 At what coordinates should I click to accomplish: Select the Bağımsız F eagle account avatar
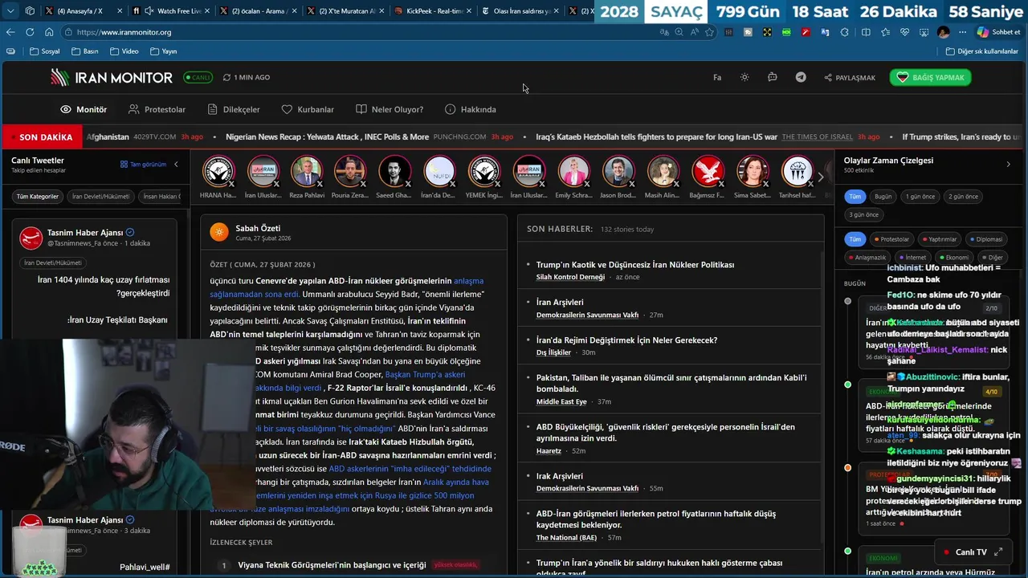[708, 172]
